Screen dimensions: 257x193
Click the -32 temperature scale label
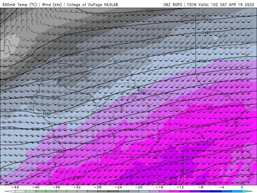pyautogui.click(x=77, y=187)
